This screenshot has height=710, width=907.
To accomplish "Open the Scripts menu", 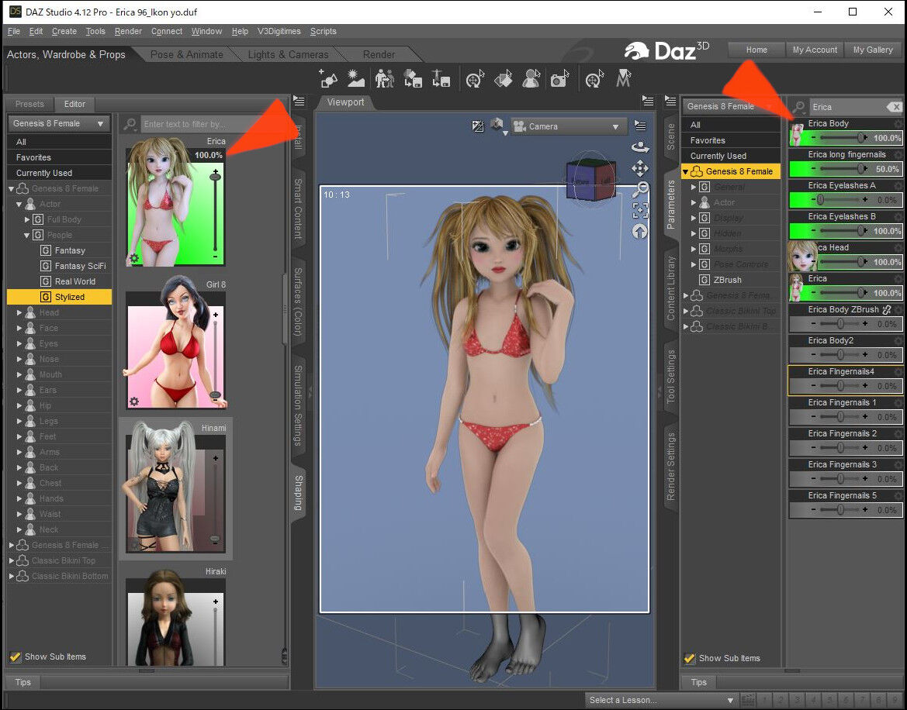I will [x=323, y=31].
